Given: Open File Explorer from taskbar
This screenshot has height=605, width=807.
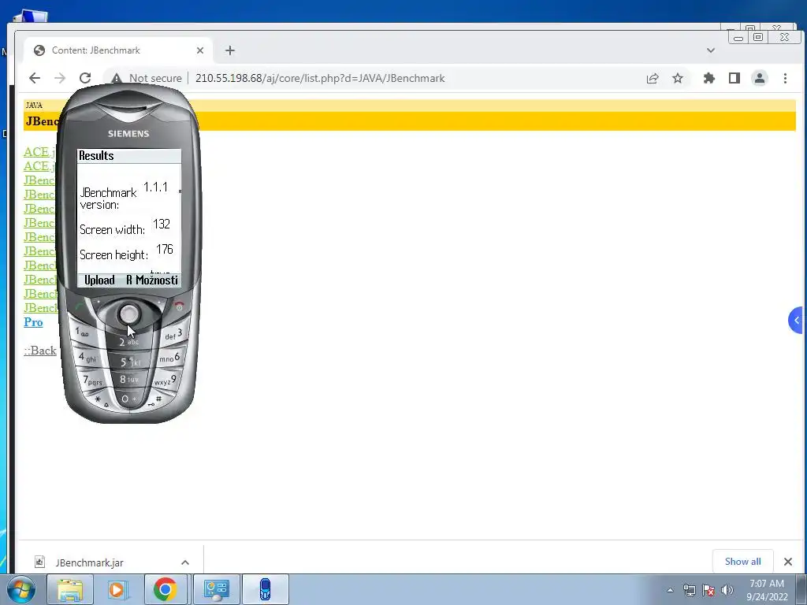Looking at the screenshot, I should point(70,589).
